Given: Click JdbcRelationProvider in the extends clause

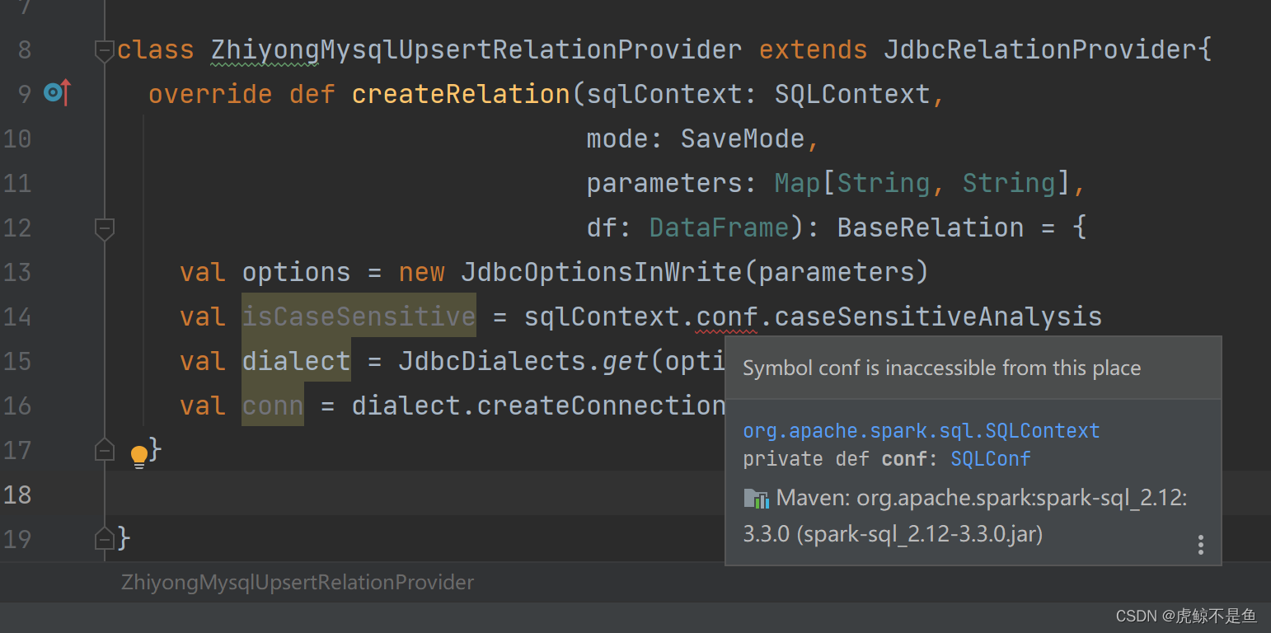Looking at the screenshot, I should pyautogui.click(x=1040, y=49).
